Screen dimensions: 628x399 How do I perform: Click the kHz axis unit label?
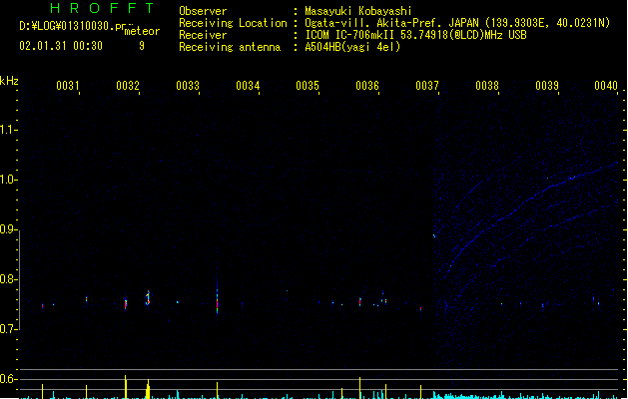click(x=9, y=81)
